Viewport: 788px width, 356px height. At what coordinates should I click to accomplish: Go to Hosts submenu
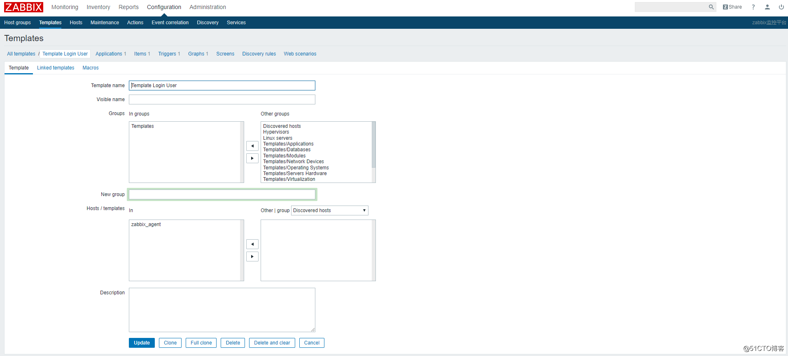coord(76,23)
